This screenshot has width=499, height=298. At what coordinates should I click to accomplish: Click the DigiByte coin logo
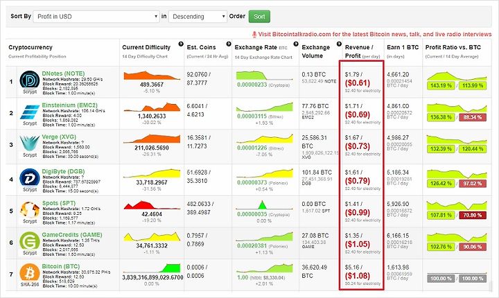pyautogui.click(x=30, y=177)
